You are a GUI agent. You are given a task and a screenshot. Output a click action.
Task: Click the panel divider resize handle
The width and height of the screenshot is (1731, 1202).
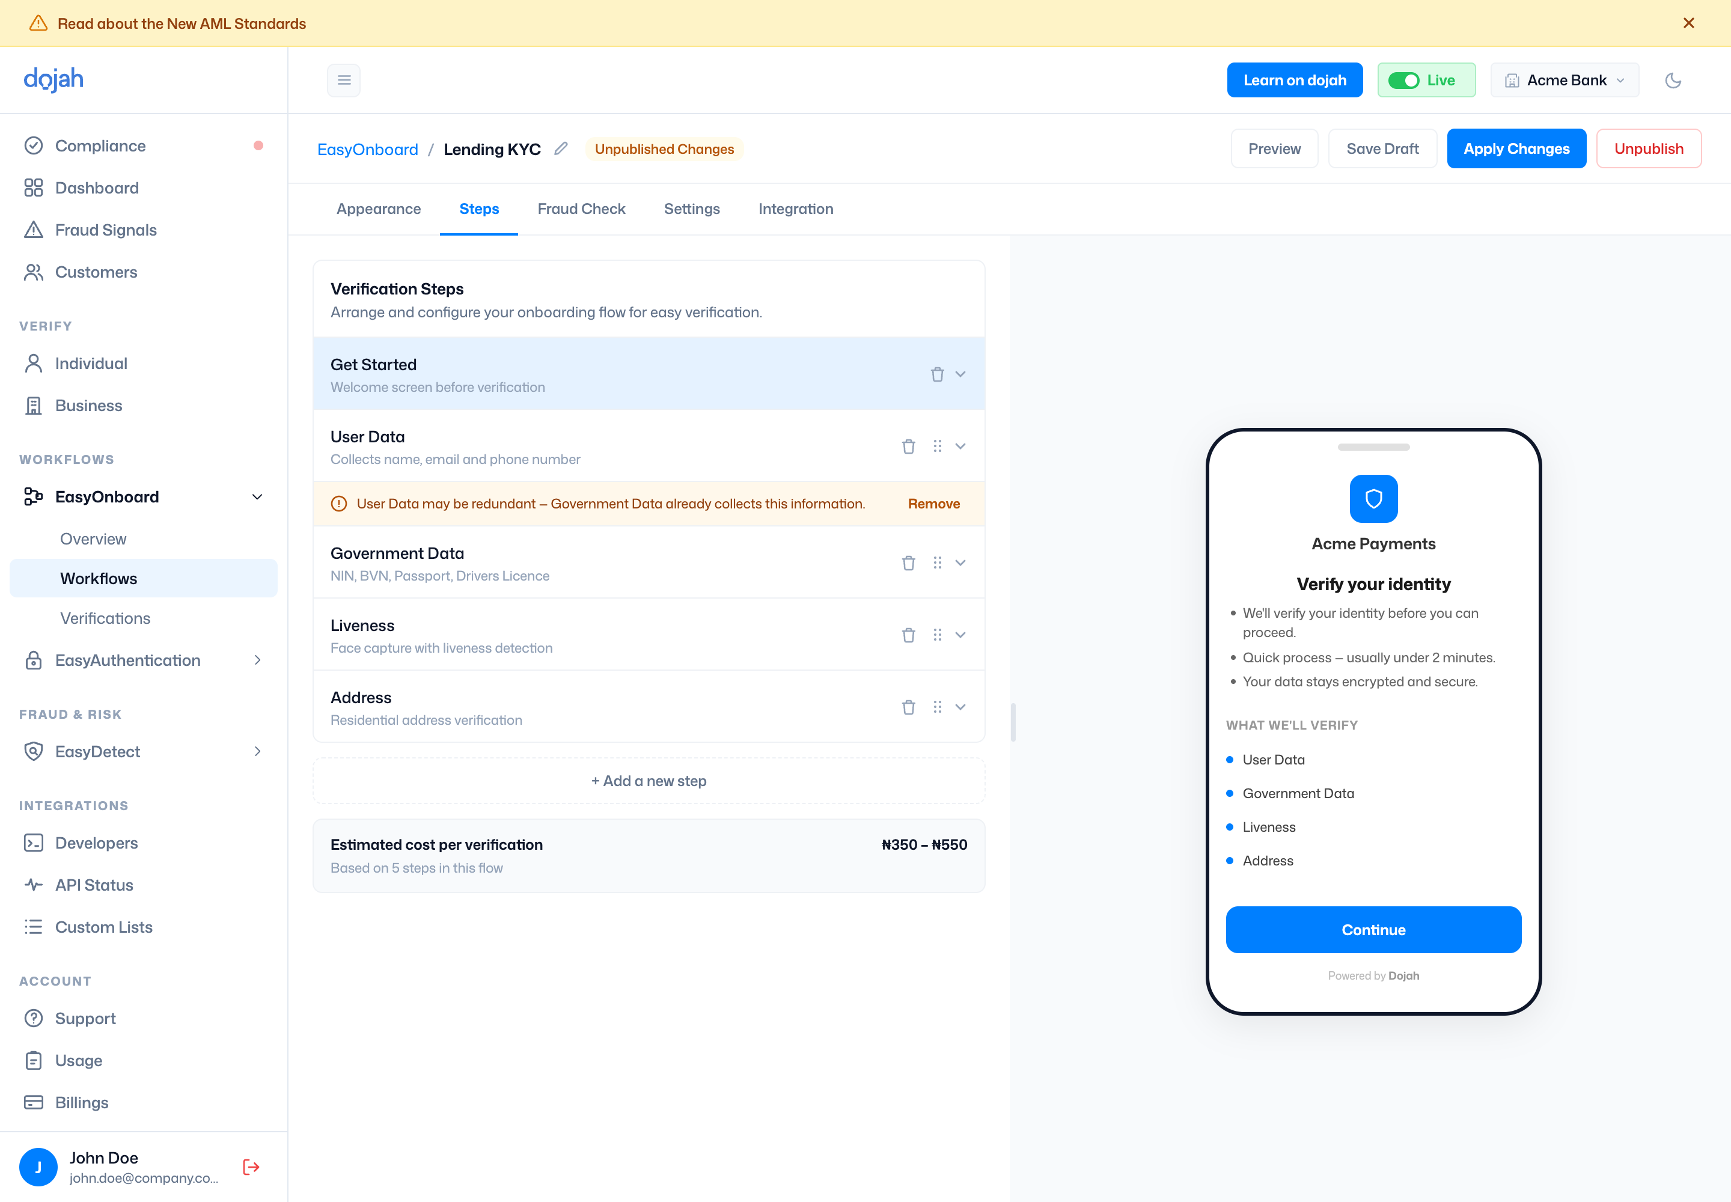[1012, 722]
